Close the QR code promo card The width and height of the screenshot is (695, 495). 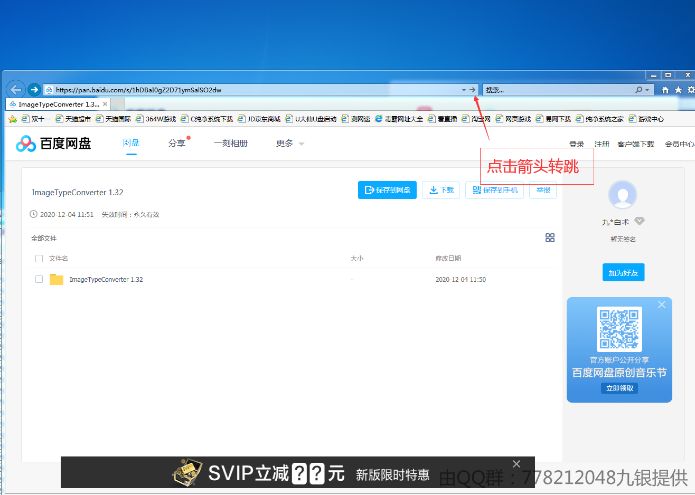[x=661, y=304]
